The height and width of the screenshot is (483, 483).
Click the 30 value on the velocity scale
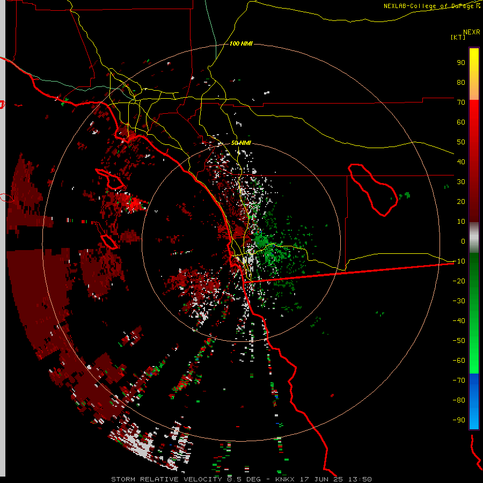(461, 182)
